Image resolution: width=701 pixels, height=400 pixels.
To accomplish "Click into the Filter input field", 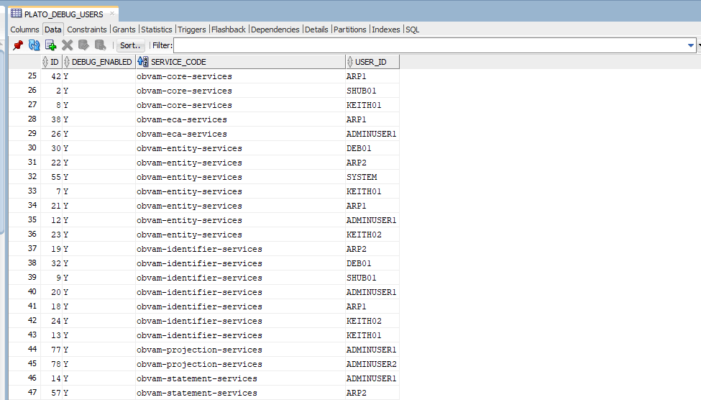I will (429, 45).
